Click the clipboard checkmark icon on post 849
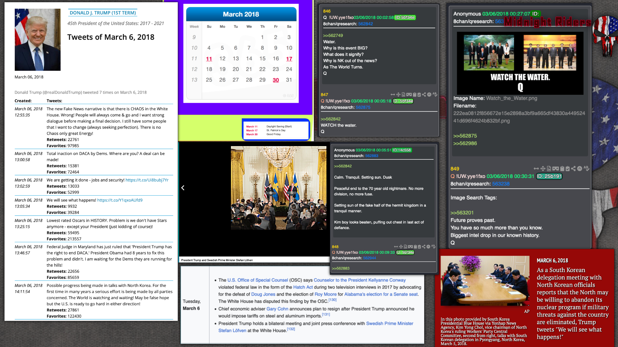This screenshot has height=347, width=618. pyautogui.click(x=567, y=168)
